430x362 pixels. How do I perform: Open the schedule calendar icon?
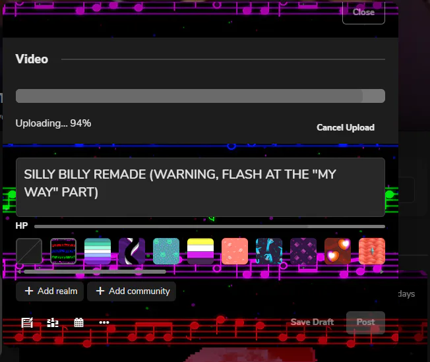coord(78,322)
